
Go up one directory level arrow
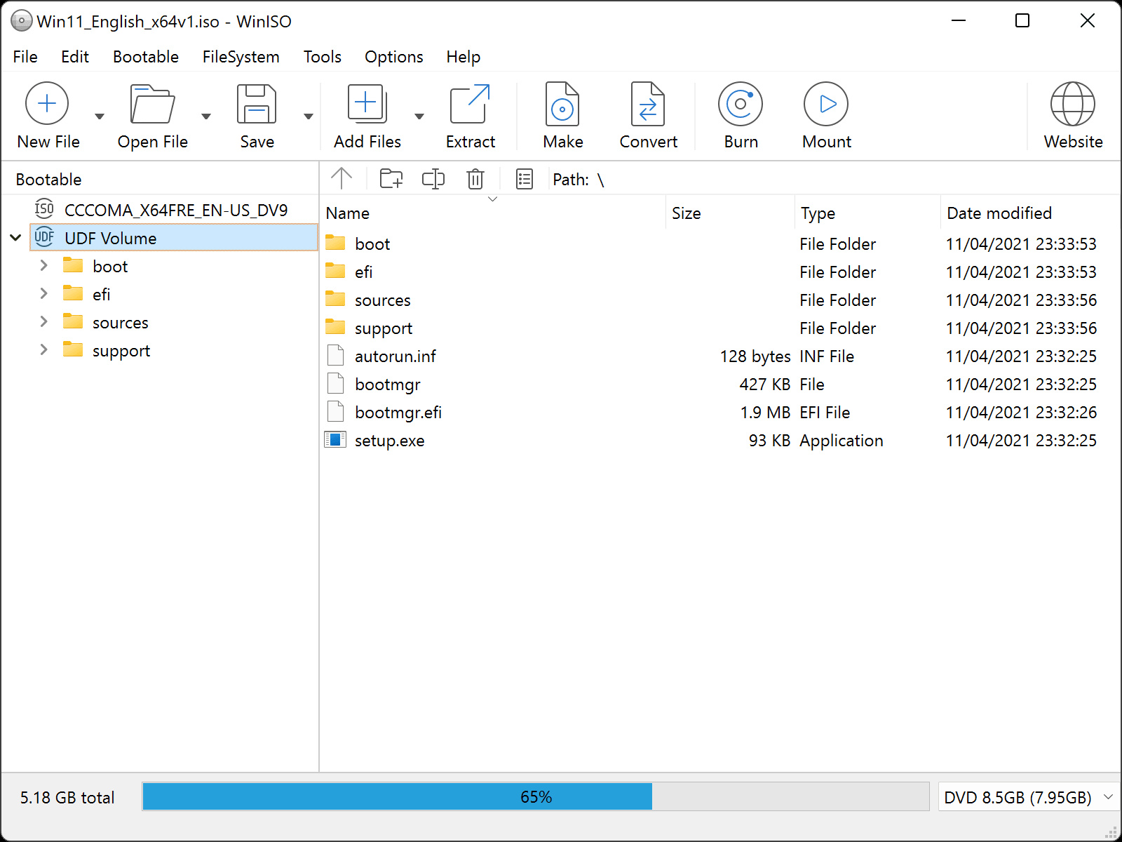coord(342,179)
